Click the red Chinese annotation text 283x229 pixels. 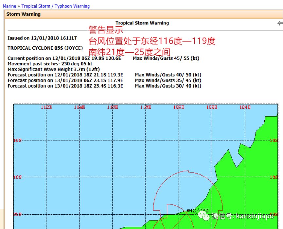coord(152,41)
